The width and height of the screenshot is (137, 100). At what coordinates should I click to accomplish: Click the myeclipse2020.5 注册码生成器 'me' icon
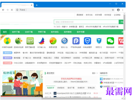pyautogui.click(x=55, y=93)
